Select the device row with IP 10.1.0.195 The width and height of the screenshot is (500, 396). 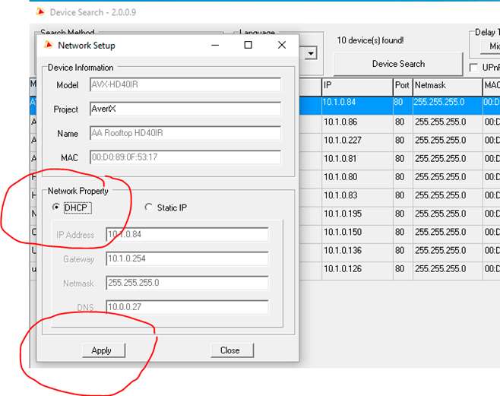(356, 214)
